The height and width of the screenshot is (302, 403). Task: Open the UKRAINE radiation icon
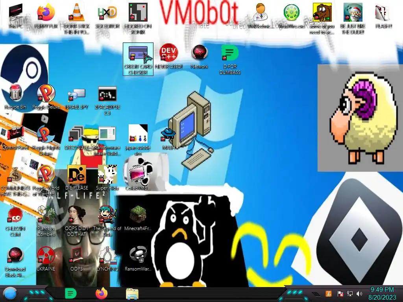coord(46,260)
